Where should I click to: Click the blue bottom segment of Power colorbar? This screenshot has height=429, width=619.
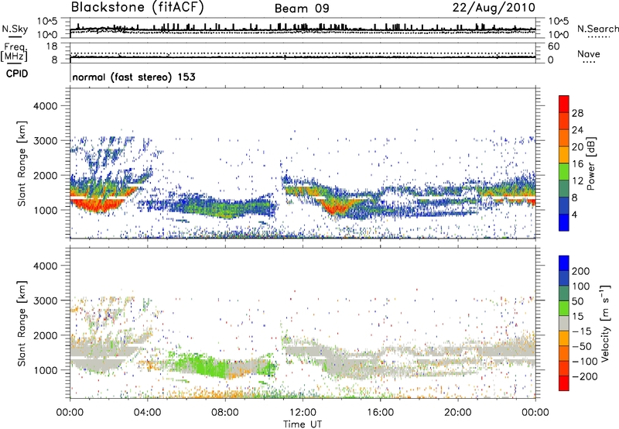pyautogui.click(x=564, y=222)
